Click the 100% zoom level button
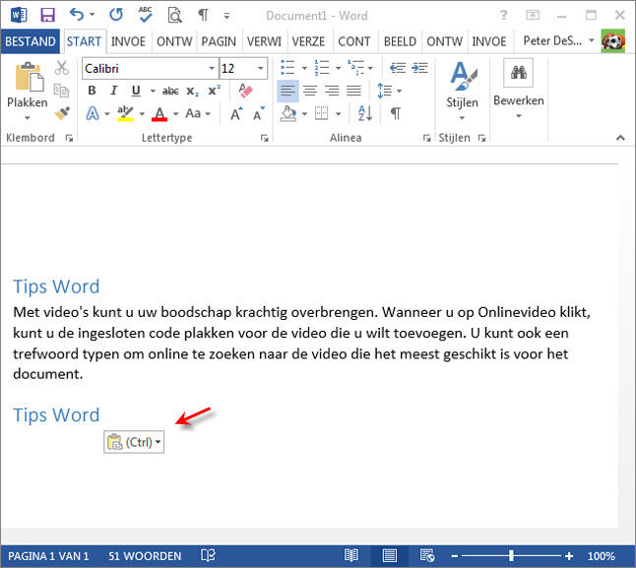 (x=602, y=556)
